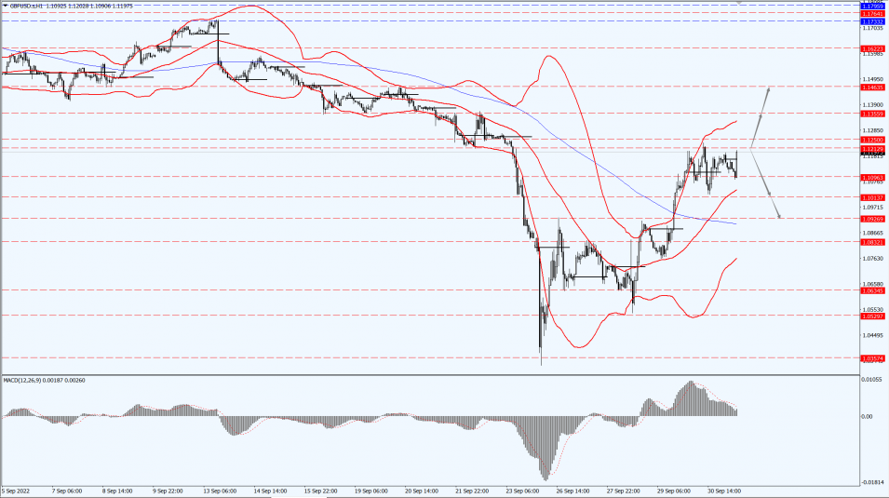Select the grey upward projection arrow tip
889x498 pixels.
click(x=768, y=89)
